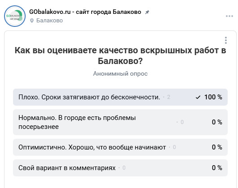
Task: Click 0 % on the Нормально option
Action: [217, 122]
